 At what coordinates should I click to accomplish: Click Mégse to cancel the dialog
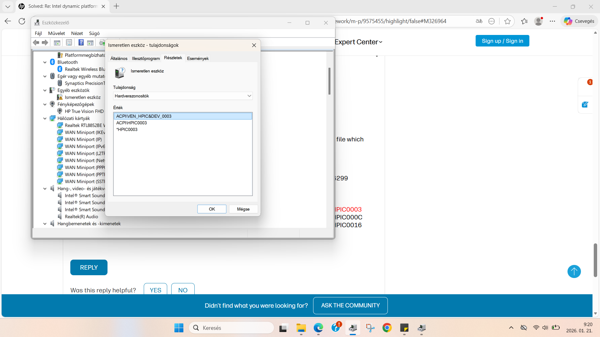coord(243,209)
